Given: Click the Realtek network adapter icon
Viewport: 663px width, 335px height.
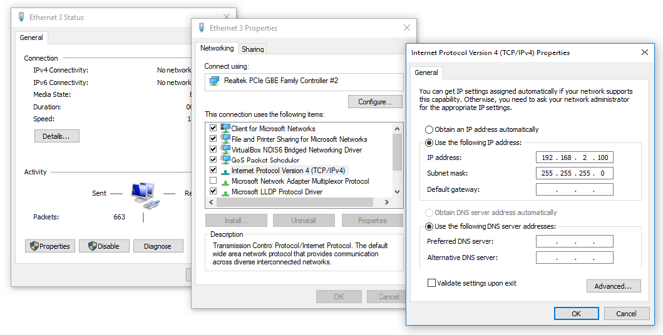Looking at the screenshot, I should (215, 81).
